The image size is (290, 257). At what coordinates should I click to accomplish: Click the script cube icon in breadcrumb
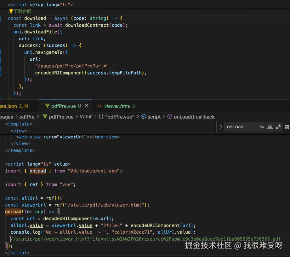coord(143,117)
